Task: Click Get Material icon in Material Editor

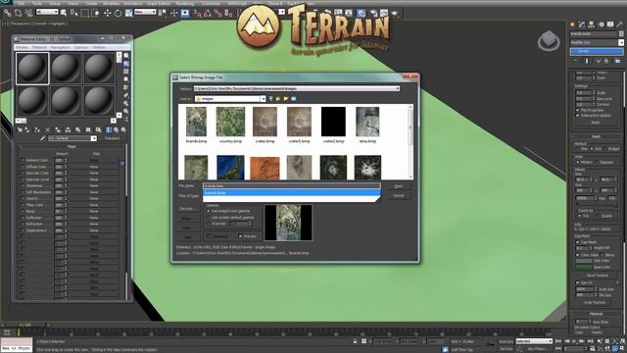Action: click(x=20, y=129)
